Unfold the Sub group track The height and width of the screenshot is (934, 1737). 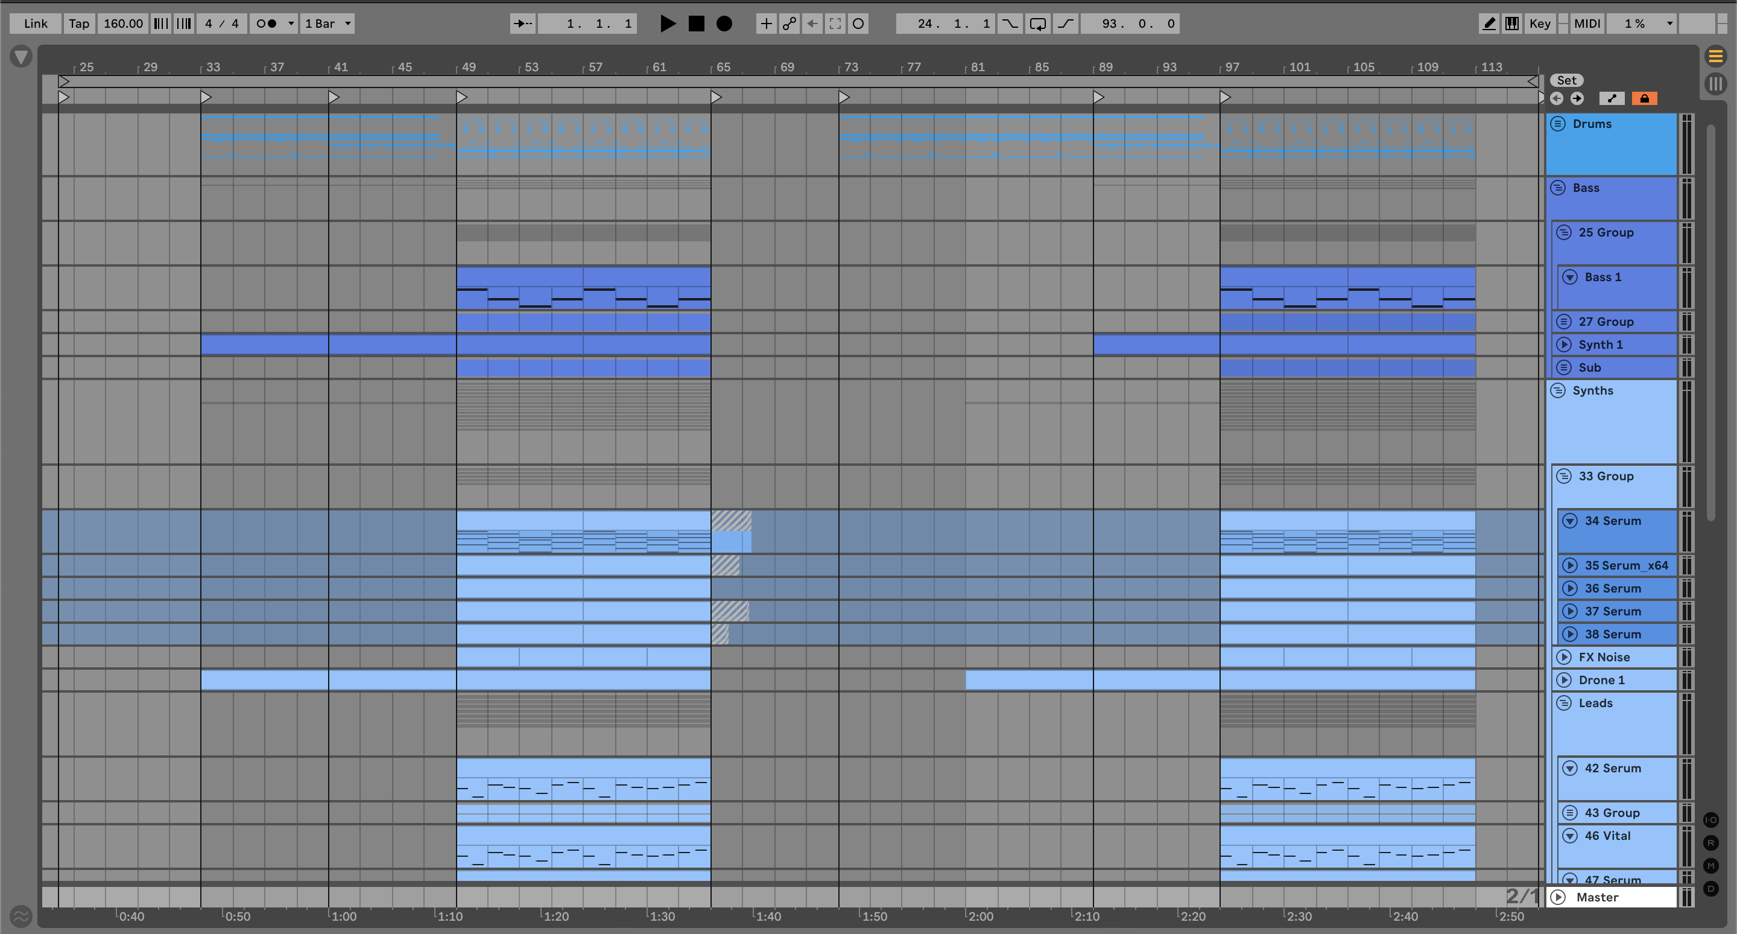1564,367
